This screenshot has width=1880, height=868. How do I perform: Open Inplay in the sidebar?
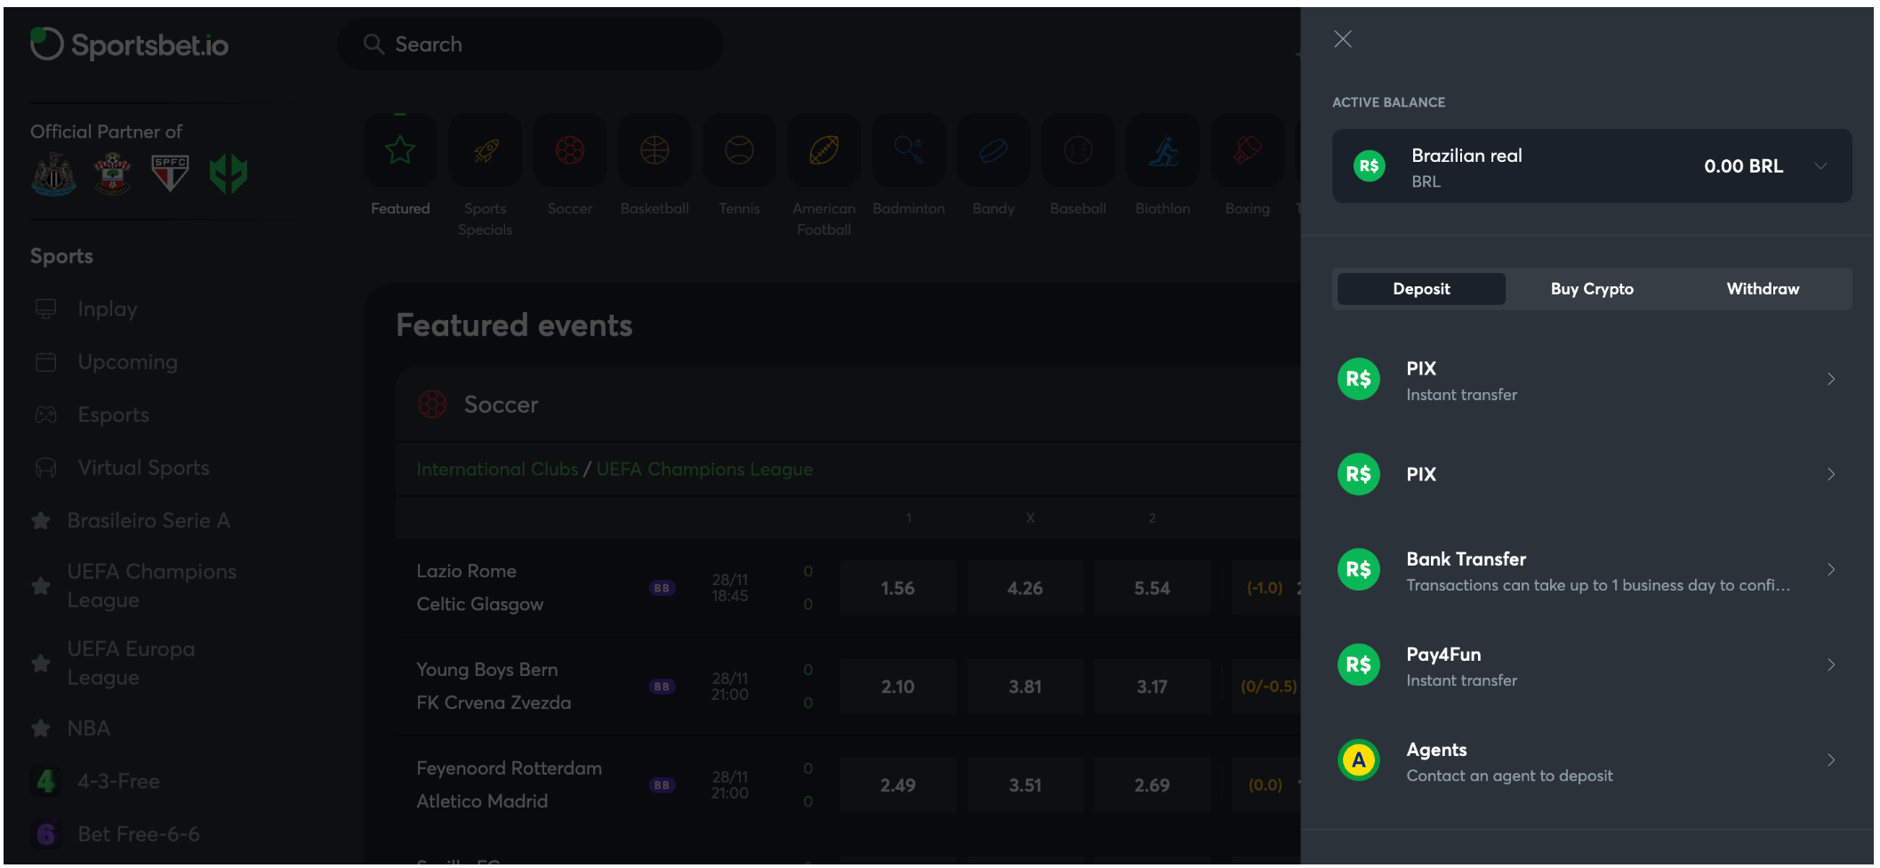click(86, 309)
